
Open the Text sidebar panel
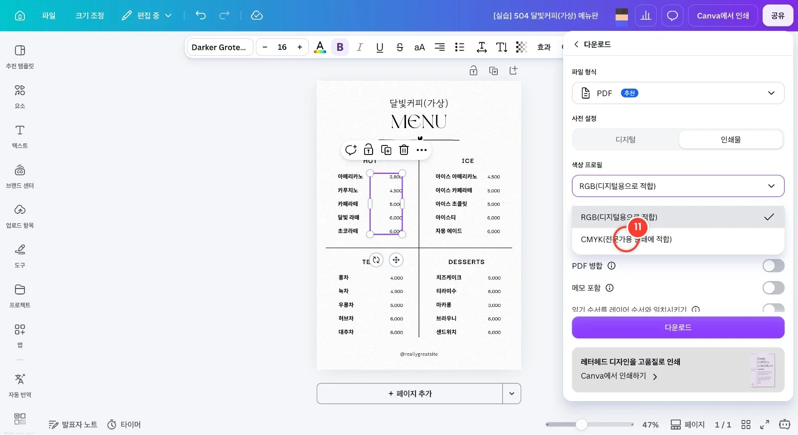coord(20,137)
